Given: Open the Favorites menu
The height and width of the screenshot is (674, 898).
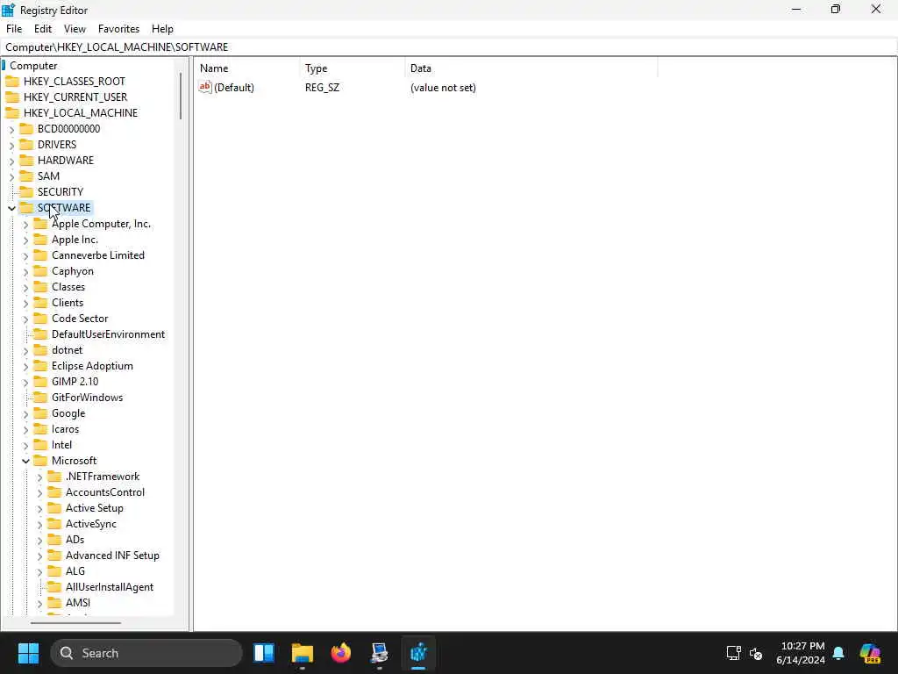Looking at the screenshot, I should click(x=118, y=29).
